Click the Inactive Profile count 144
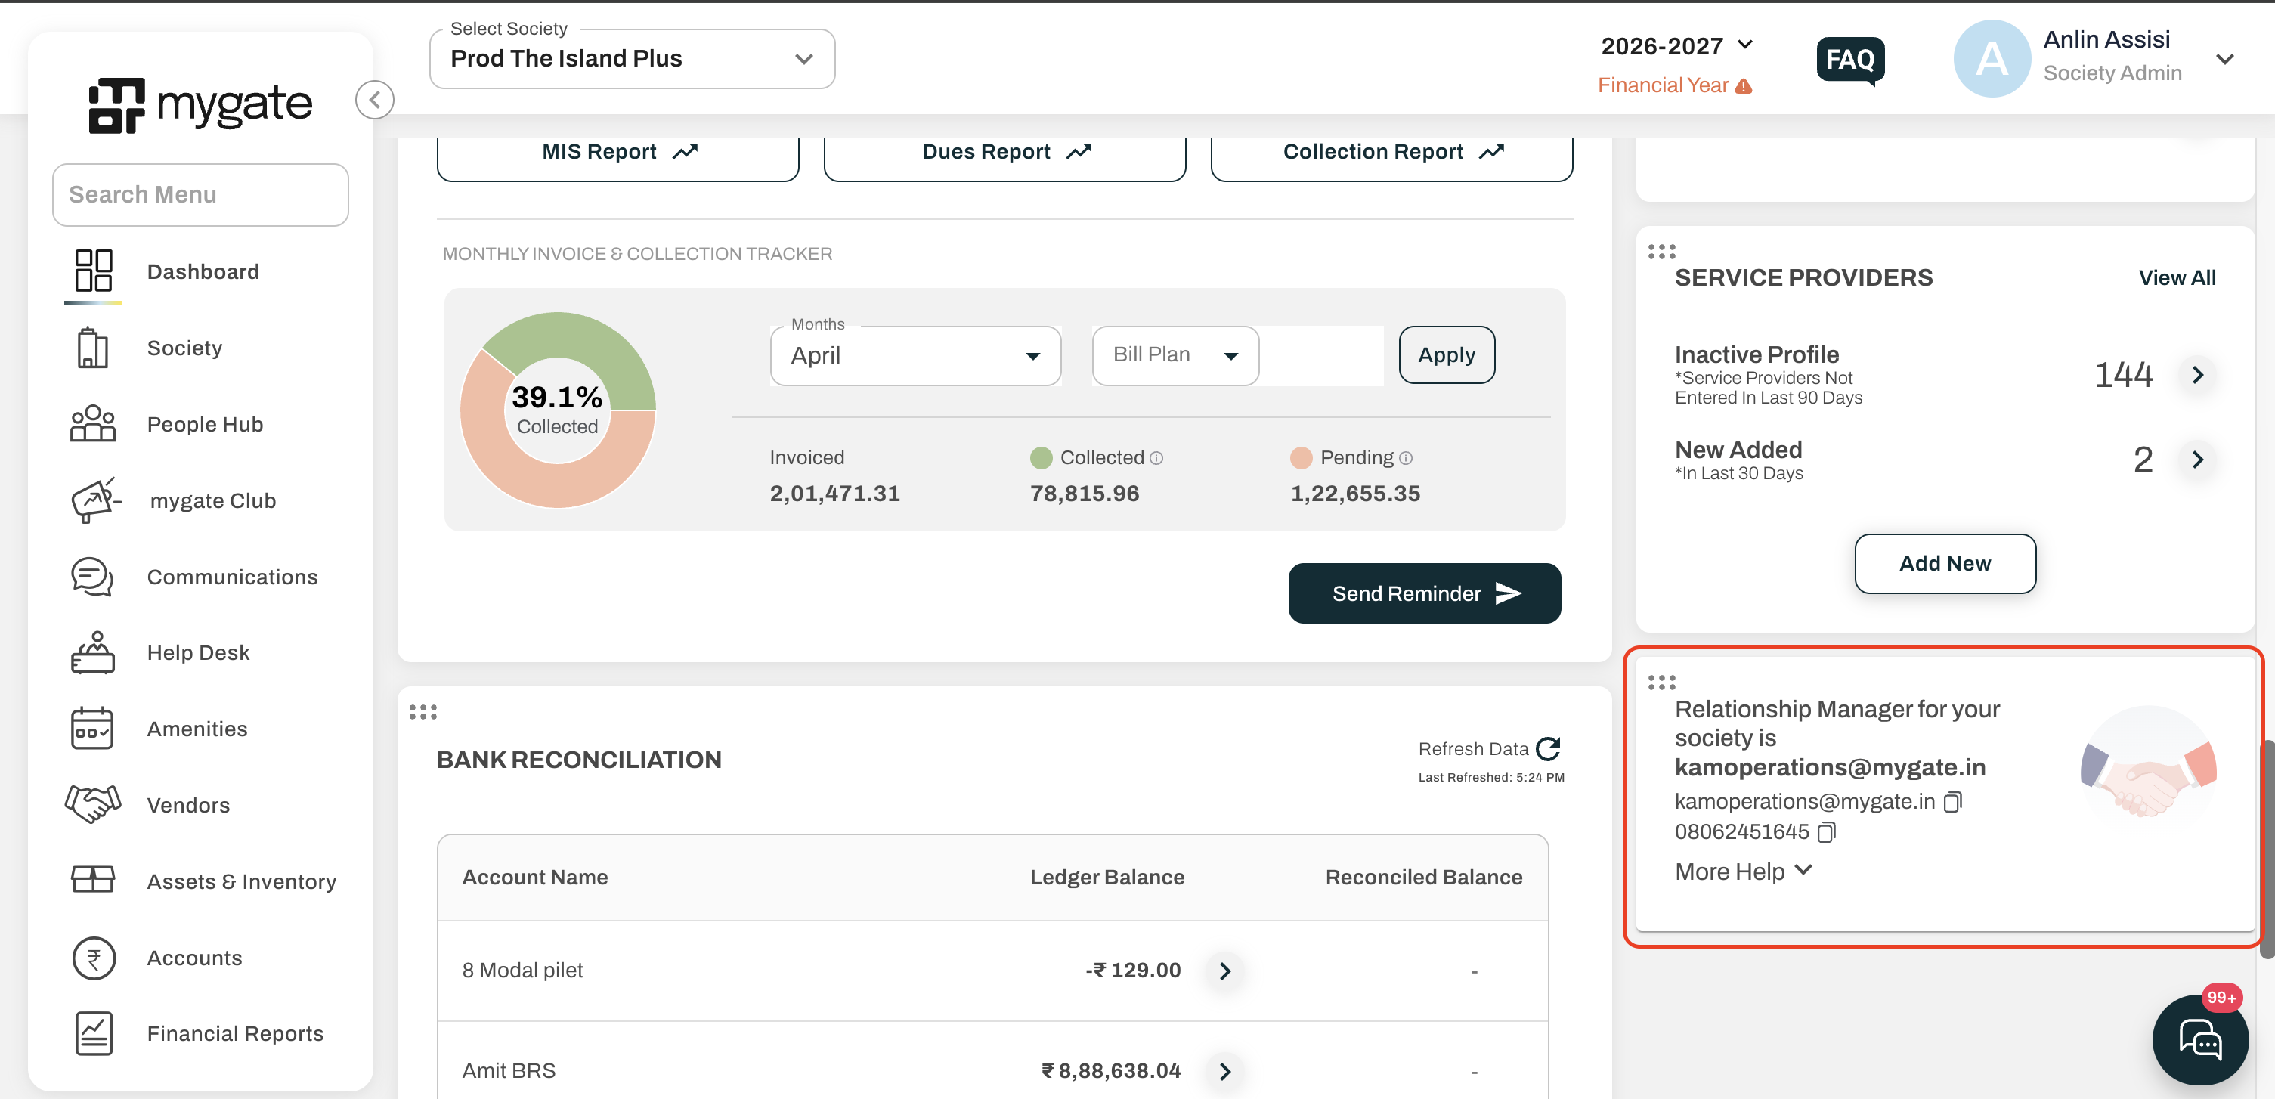Screen dimensions: 2275x1099 coord(2123,375)
